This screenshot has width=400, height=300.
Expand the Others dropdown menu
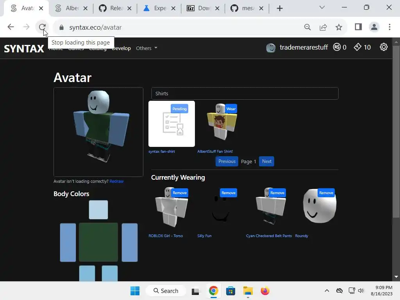(147, 48)
